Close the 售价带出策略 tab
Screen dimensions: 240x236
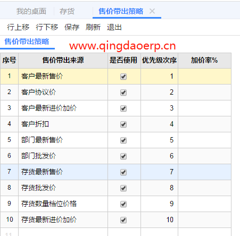tap(152, 11)
